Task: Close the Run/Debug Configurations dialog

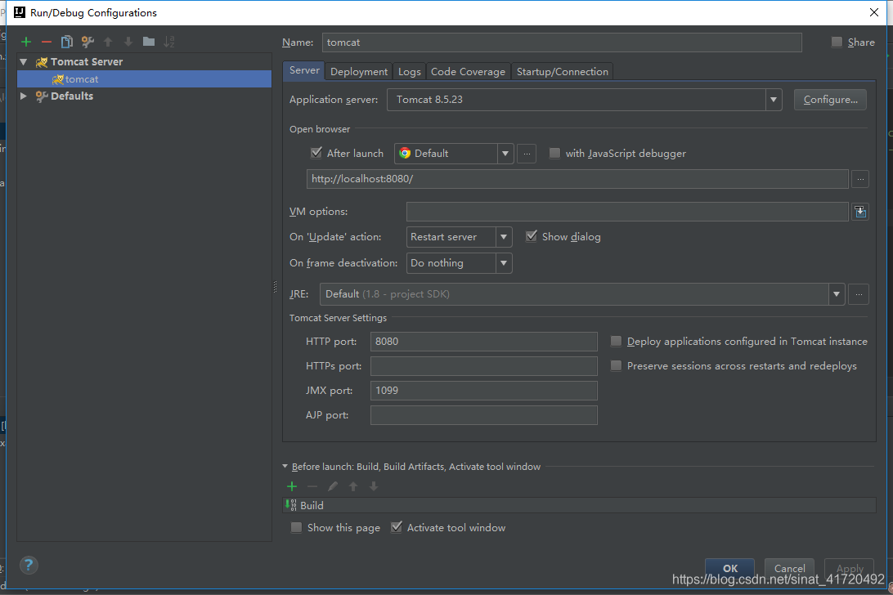Action: 874,12
